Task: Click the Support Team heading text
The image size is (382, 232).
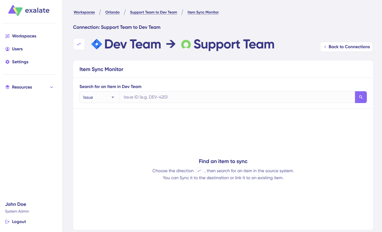Action: click(234, 45)
